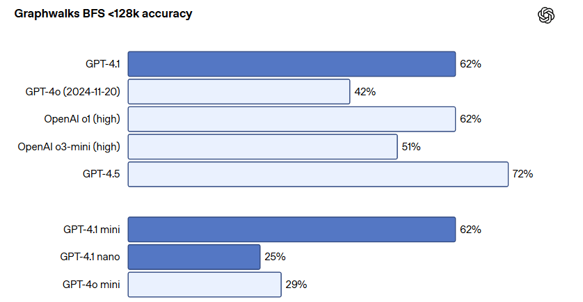Image resolution: width=583 pixels, height=302 pixels.
Task: Select the GPT-4.5 bar
Action: click(x=318, y=174)
